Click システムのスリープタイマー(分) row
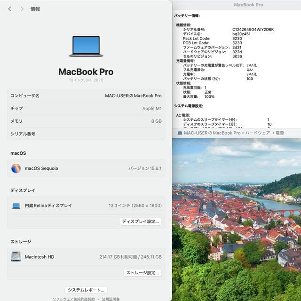 click(226, 119)
